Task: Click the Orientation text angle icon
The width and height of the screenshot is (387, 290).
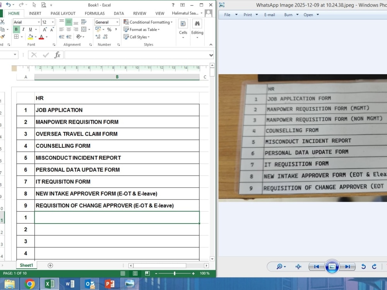Action: (x=79, y=37)
